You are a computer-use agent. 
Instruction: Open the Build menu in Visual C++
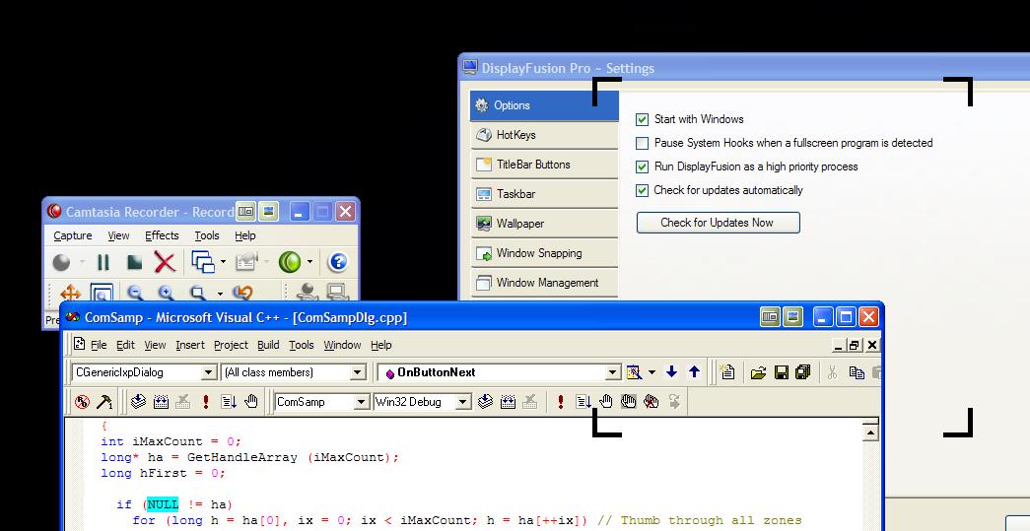(x=268, y=345)
